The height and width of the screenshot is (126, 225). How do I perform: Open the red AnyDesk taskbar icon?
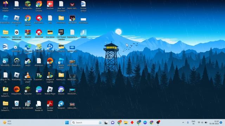tap(132, 122)
